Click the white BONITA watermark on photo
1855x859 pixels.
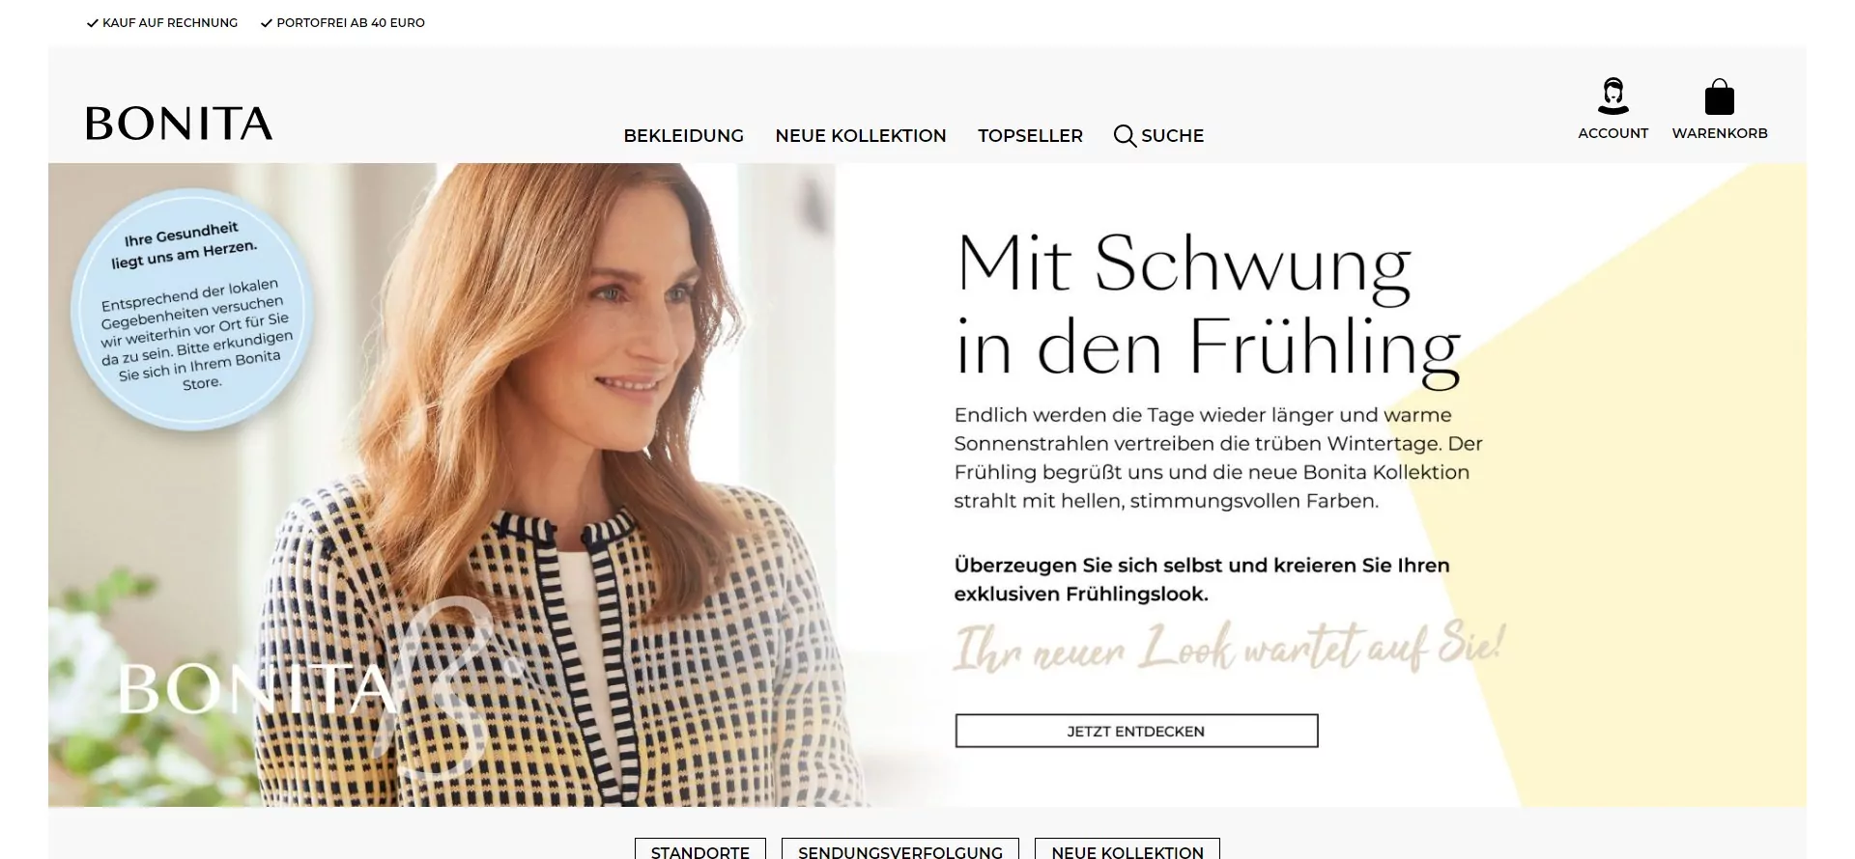[257, 689]
